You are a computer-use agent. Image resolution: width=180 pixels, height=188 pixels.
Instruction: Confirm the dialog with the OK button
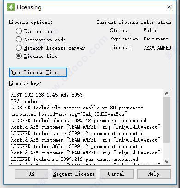pos(31,174)
